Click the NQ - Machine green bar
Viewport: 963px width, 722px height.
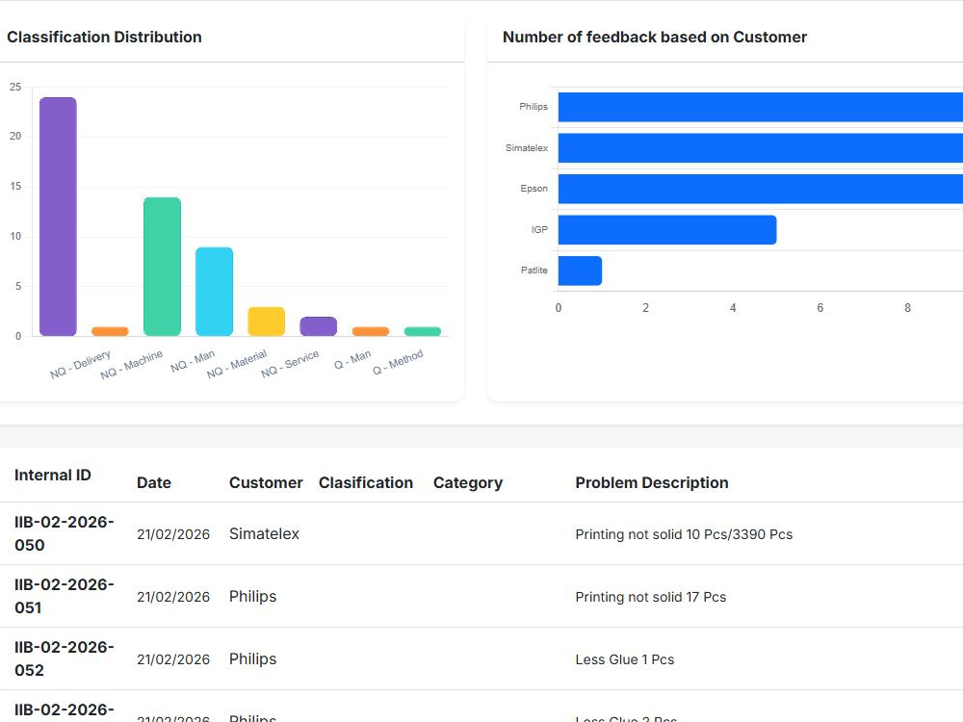click(162, 267)
